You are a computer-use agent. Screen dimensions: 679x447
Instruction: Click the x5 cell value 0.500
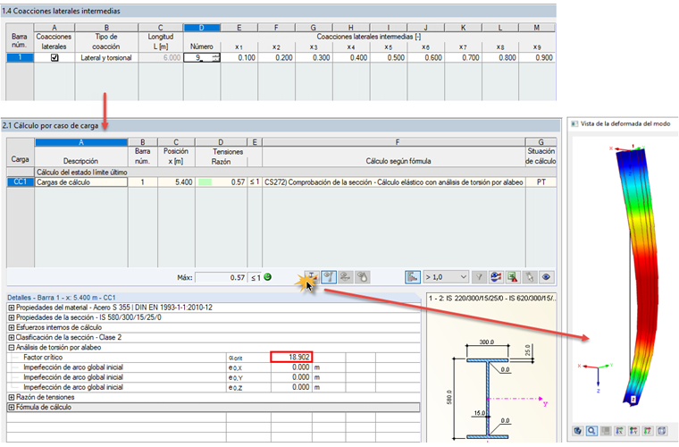click(x=389, y=57)
